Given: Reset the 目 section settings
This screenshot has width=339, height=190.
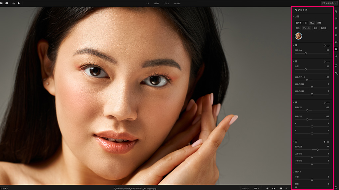Looking at the screenshot, I should pyautogui.click(x=324, y=62).
